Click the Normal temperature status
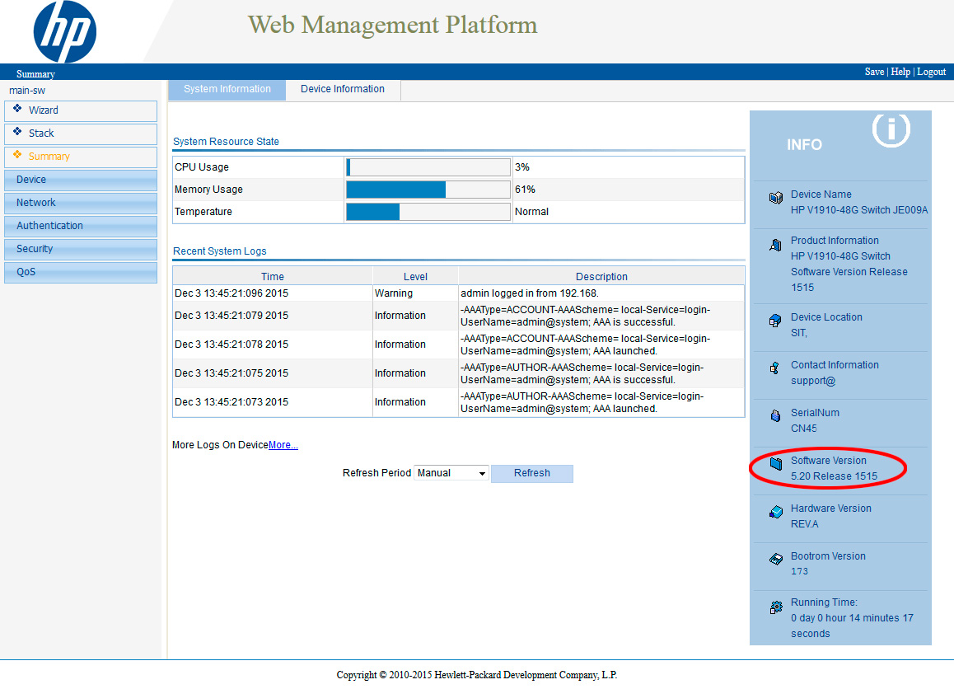Screen dimensions: 954x689 [531, 212]
